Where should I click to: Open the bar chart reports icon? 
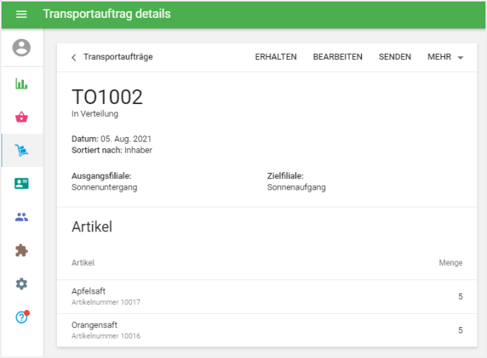tap(22, 84)
